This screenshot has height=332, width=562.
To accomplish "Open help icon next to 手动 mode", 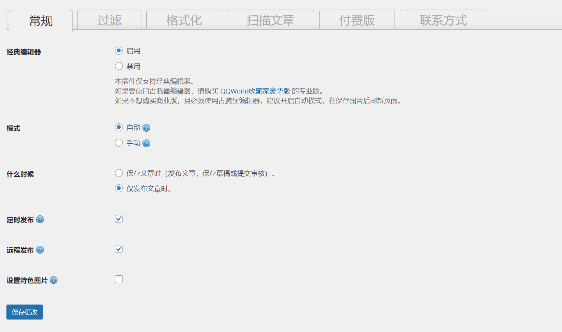I will (146, 143).
